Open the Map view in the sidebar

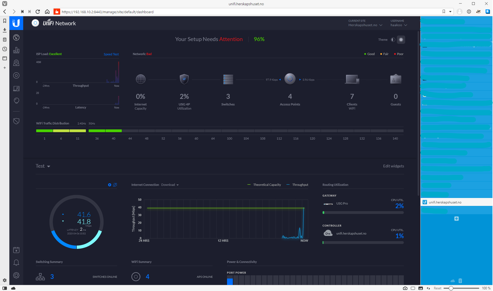(x=16, y=63)
